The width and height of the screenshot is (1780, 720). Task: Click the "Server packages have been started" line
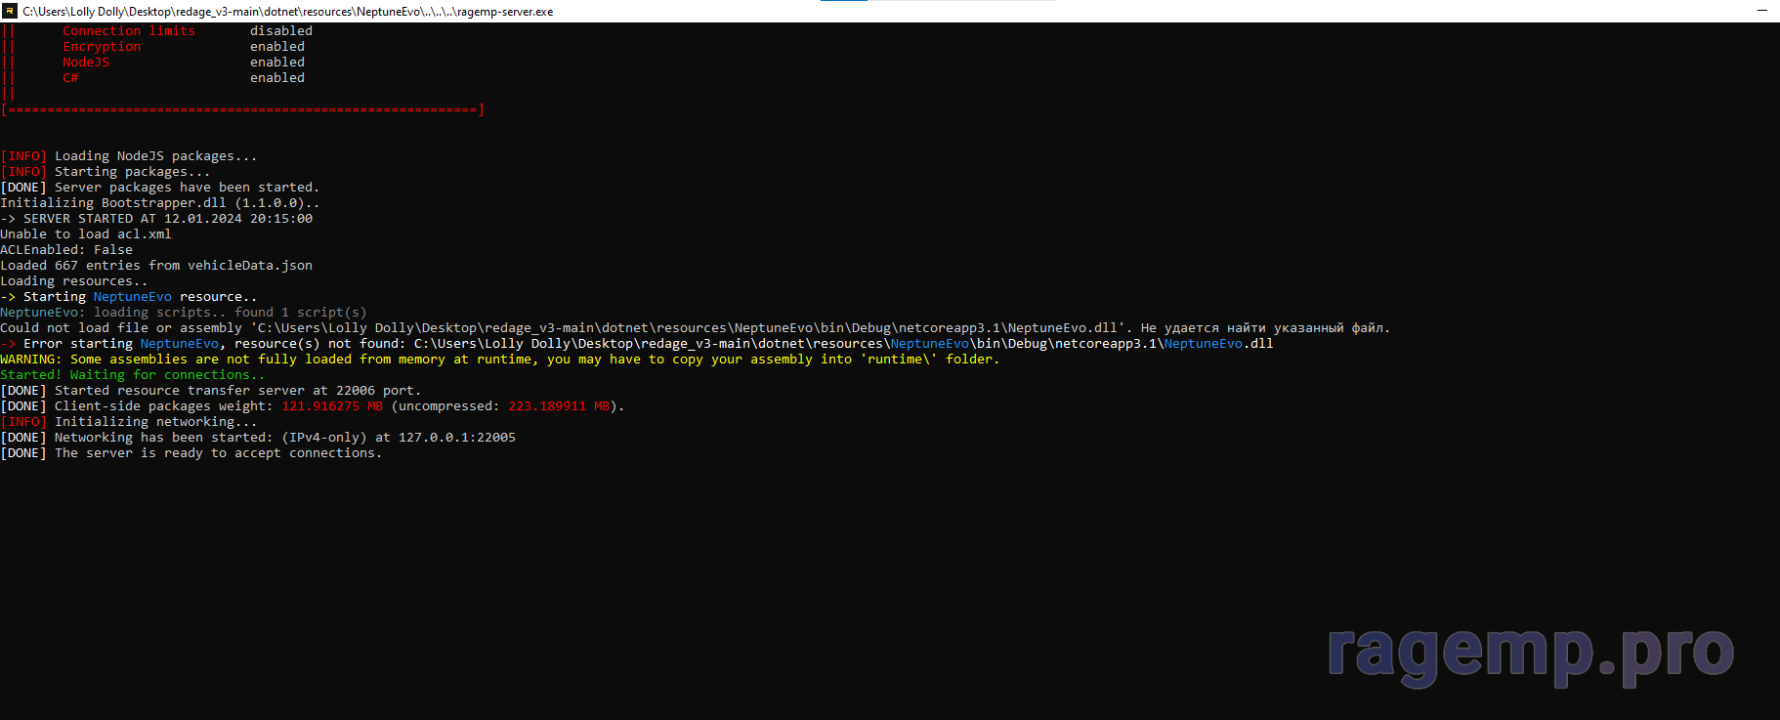pos(186,188)
